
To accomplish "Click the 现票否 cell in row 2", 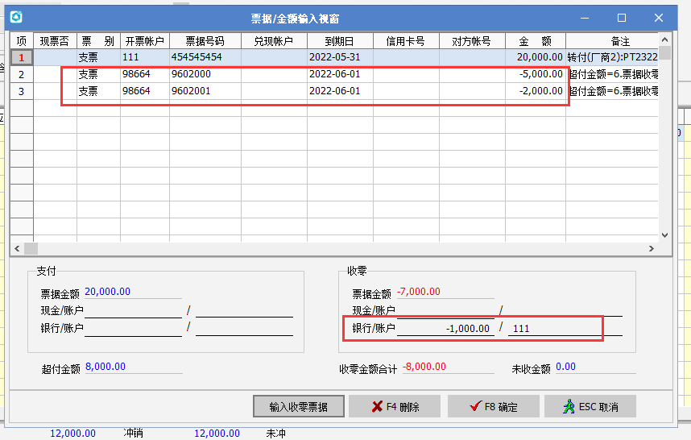I will pyautogui.click(x=55, y=74).
